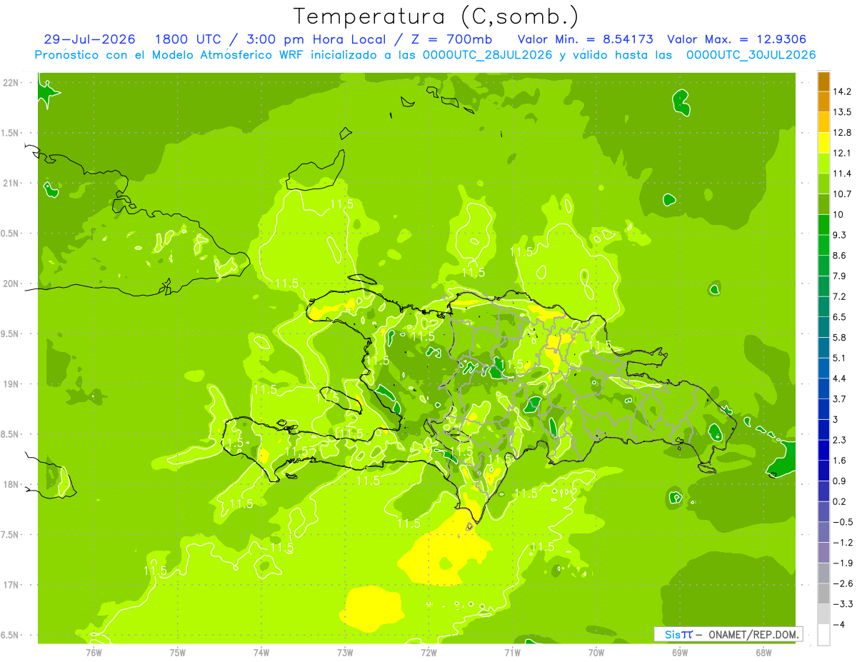
Task: Click the colorbar label '-3.3'
Action: pos(842,603)
